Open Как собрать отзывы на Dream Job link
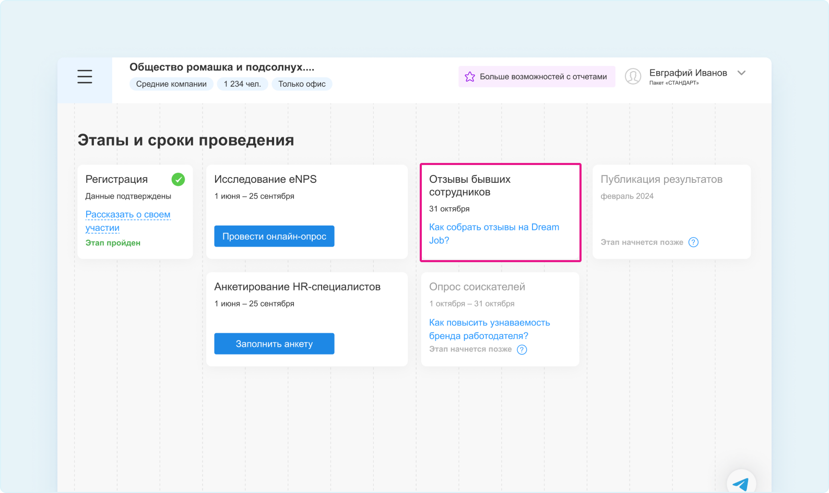 pyautogui.click(x=494, y=234)
